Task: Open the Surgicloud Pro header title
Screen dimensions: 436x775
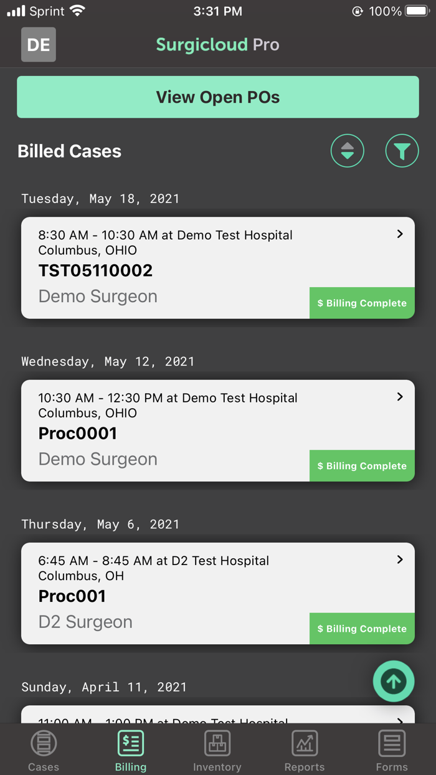Action: click(217, 44)
